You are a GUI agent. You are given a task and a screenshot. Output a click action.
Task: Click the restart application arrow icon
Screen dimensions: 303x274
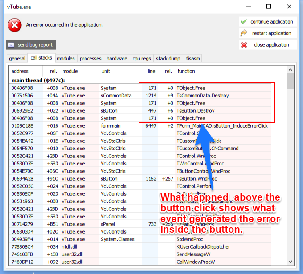[x=243, y=33]
